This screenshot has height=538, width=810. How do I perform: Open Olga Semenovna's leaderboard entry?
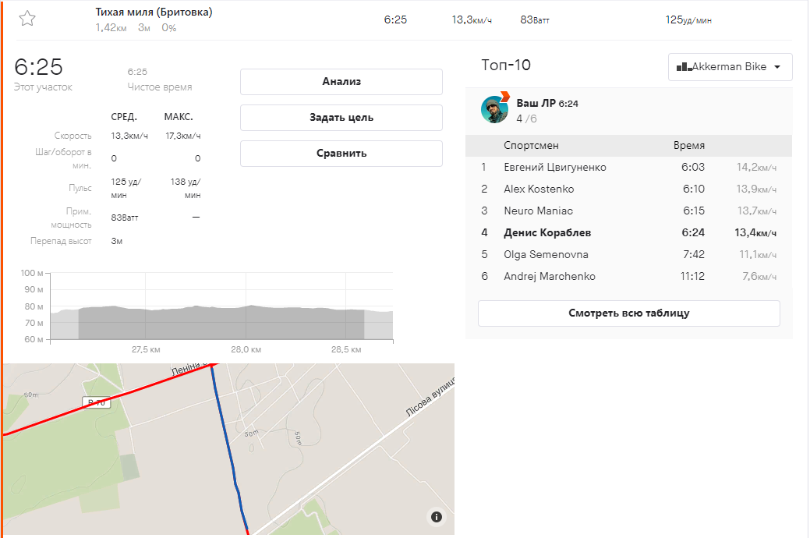[546, 255]
